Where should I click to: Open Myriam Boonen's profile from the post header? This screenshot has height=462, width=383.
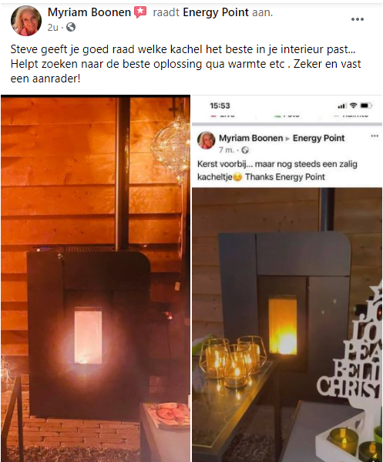point(89,12)
